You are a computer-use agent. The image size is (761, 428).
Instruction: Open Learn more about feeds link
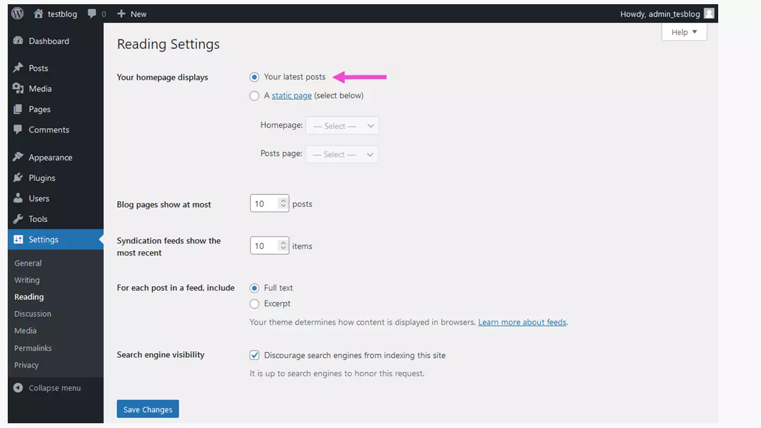pyautogui.click(x=522, y=322)
